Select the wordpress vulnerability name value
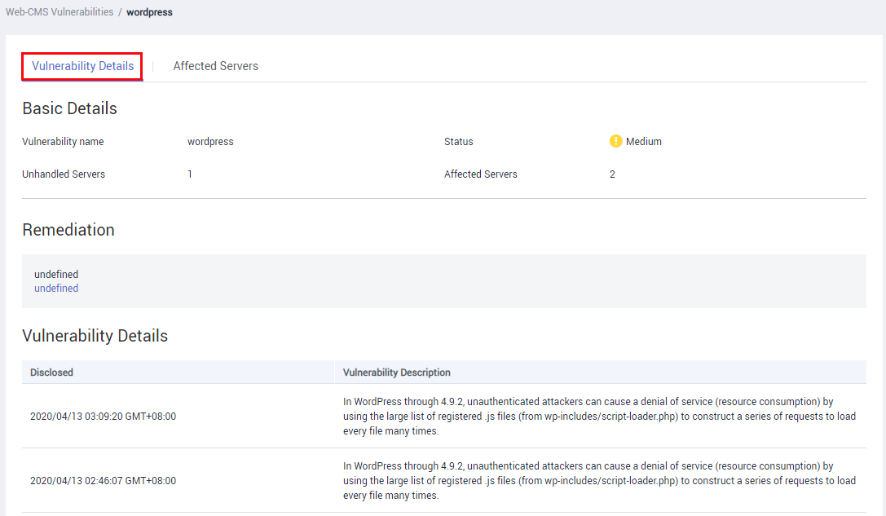 [210, 141]
